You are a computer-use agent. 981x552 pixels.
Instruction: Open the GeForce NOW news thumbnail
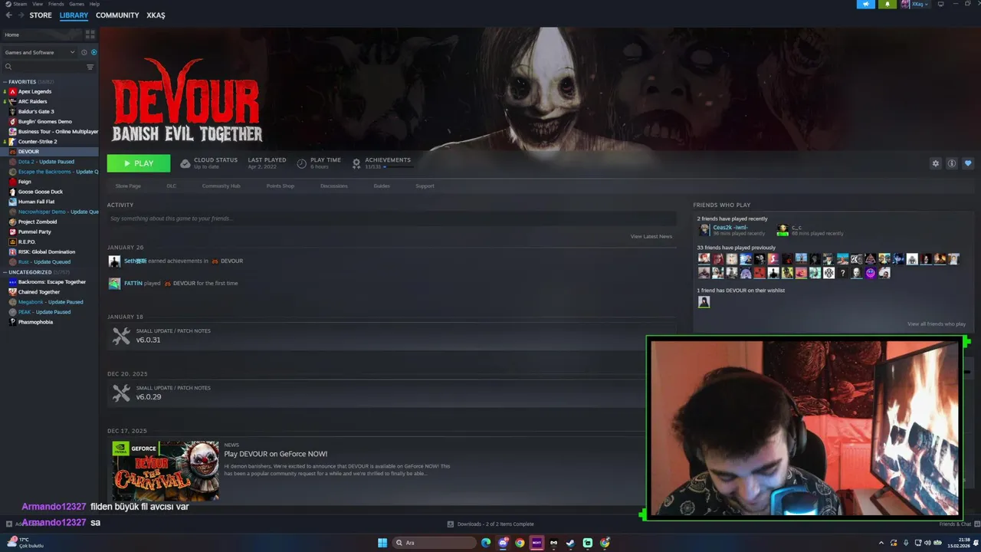pyautogui.click(x=166, y=471)
